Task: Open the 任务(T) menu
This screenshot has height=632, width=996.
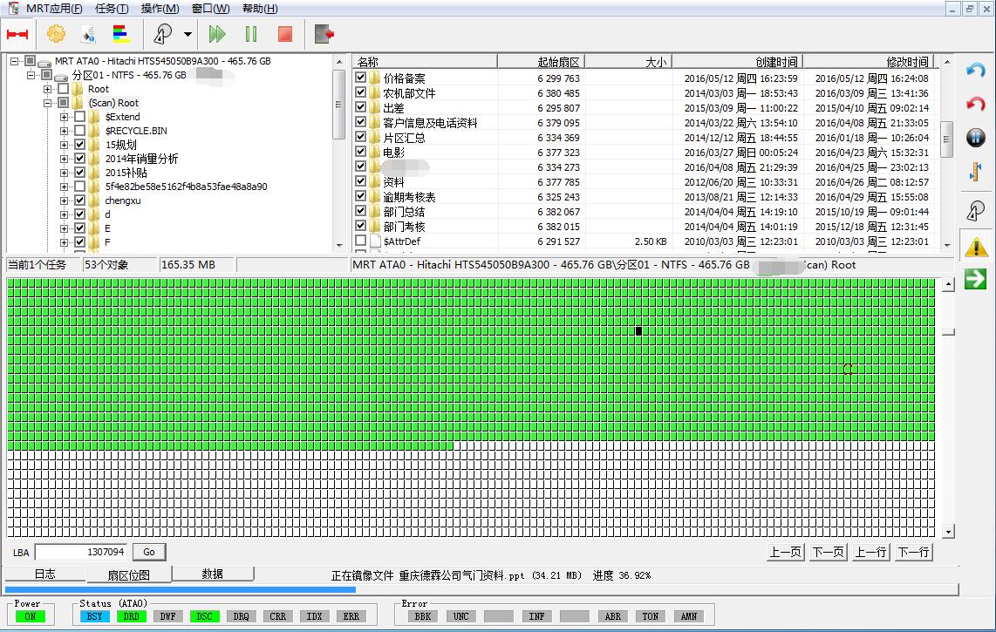Action: tap(111, 9)
